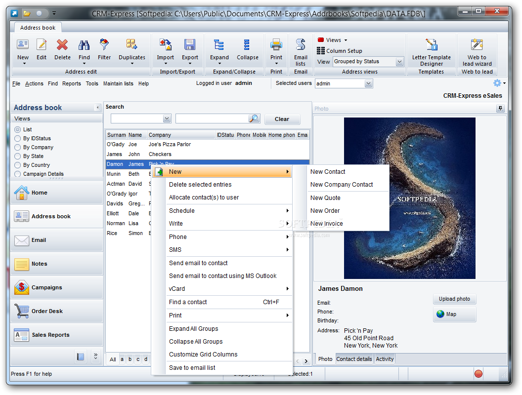Show All contacts in alphabet bar
522x395 pixels.
point(113,359)
